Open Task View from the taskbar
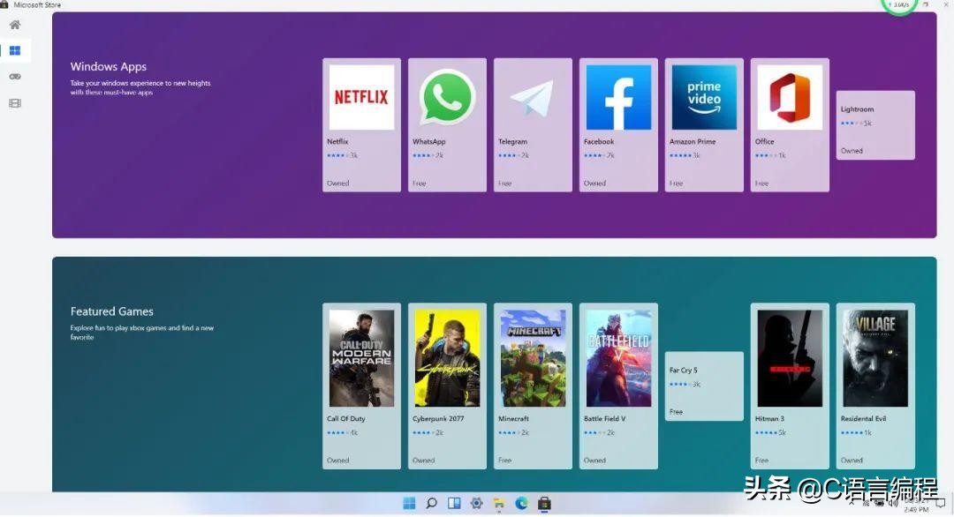 [454, 503]
